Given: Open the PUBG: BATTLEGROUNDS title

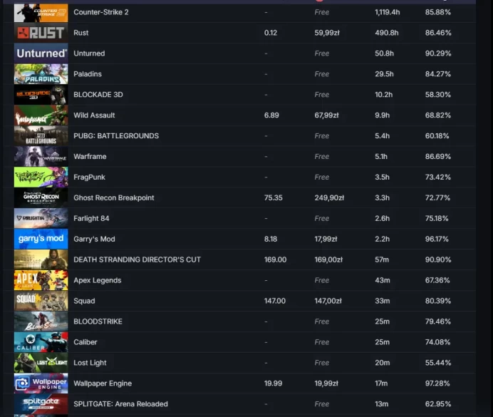Looking at the screenshot, I should 116,136.
